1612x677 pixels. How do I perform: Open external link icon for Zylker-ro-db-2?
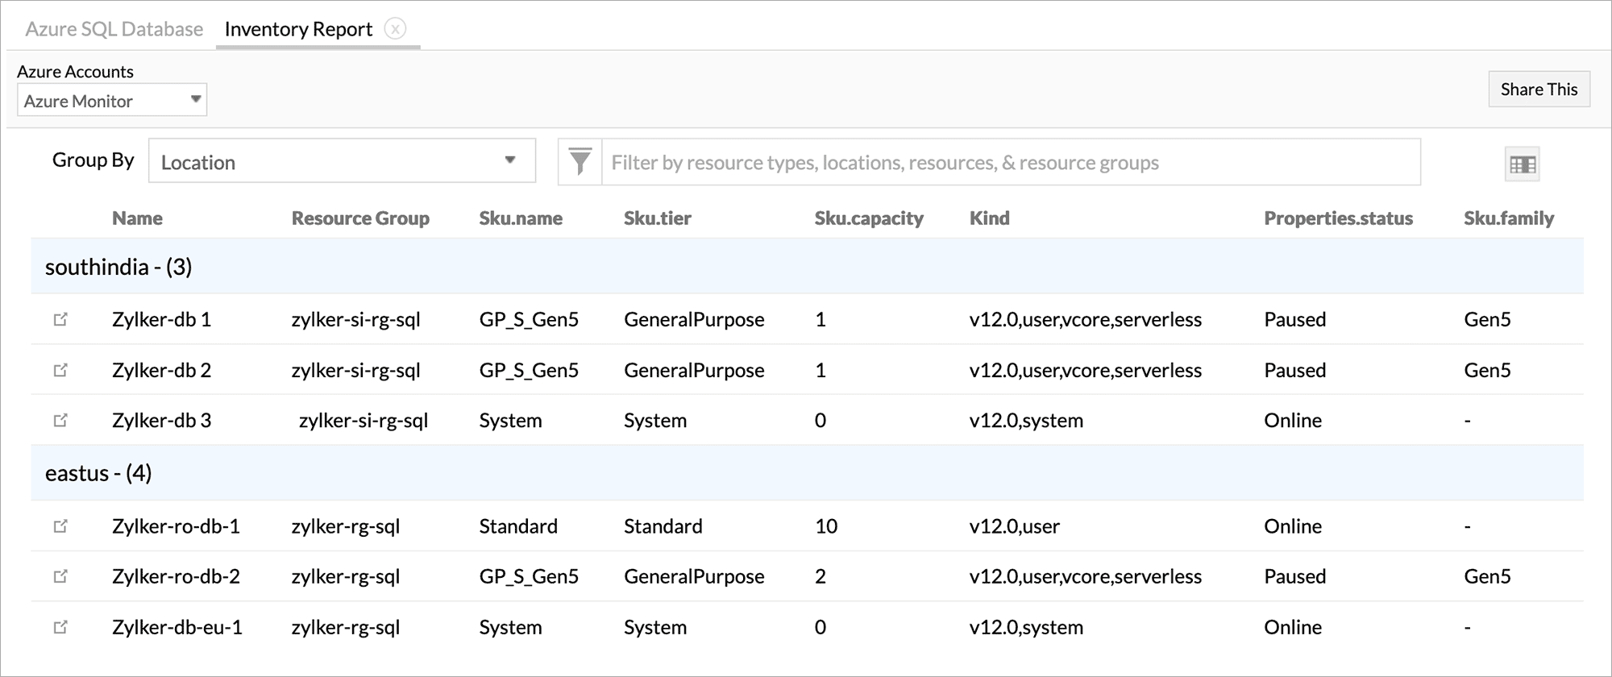click(60, 576)
